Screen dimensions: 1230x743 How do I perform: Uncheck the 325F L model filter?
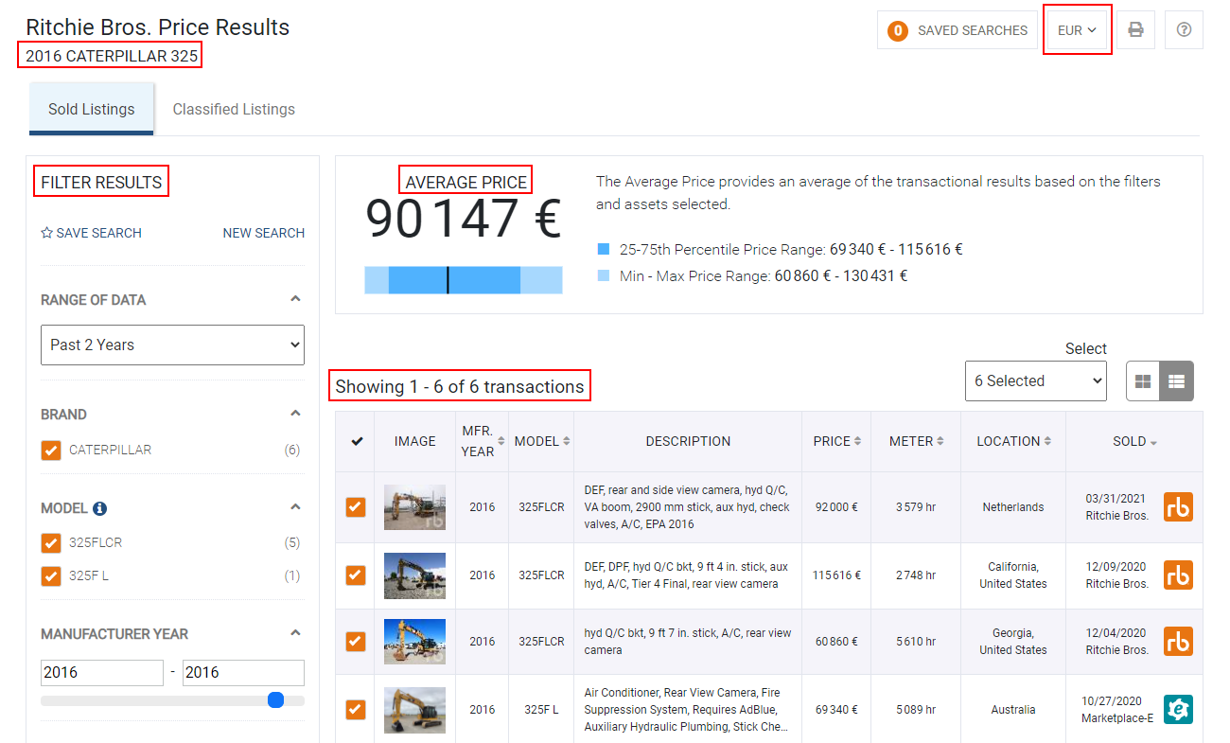pos(50,575)
